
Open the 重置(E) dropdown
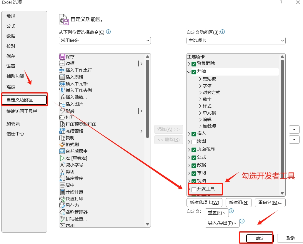coord(217,213)
